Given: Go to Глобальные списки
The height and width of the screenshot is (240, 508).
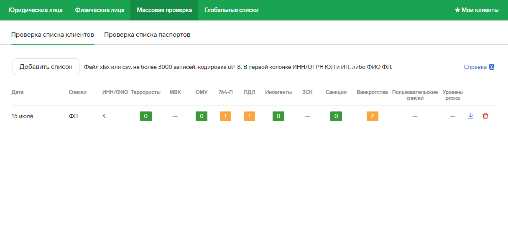Looking at the screenshot, I should (x=231, y=10).
